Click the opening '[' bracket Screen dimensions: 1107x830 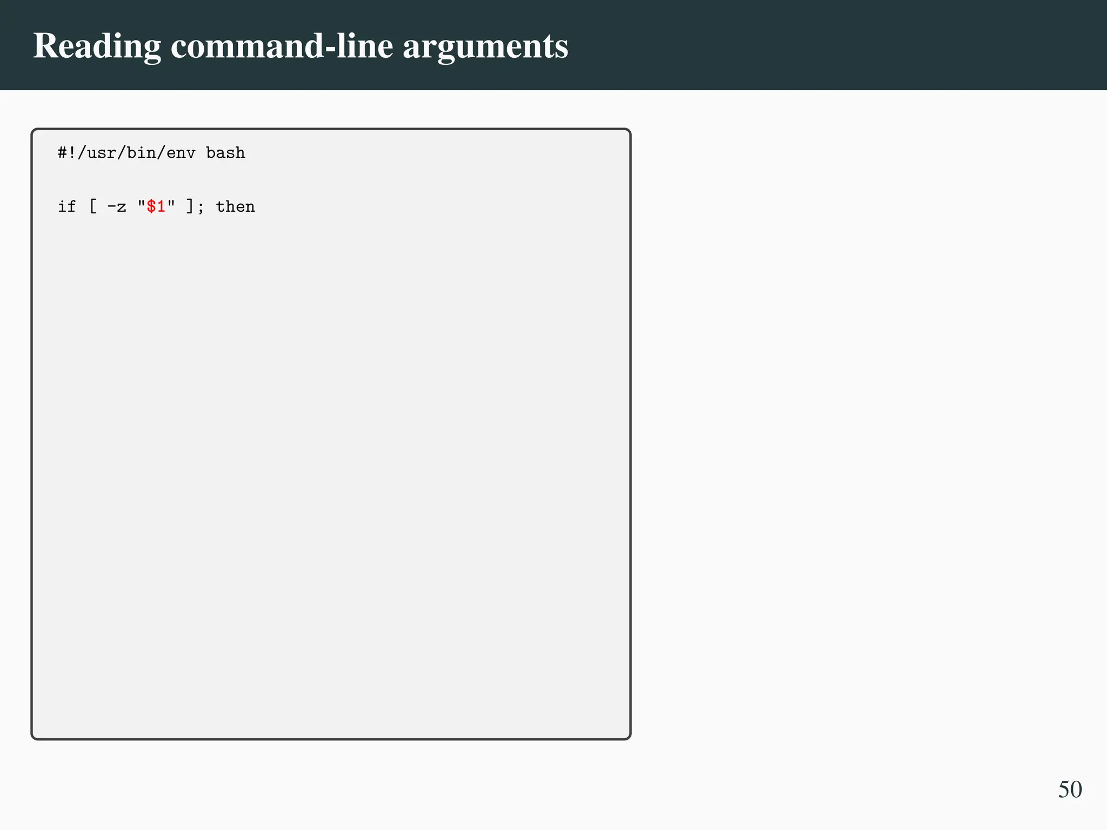[93, 206]
